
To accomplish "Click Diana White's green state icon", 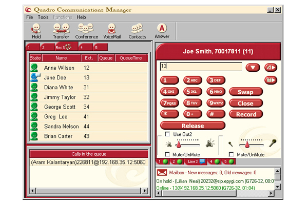I will (34, 87).
